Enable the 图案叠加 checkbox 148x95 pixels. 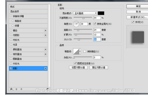click(11, 59)
